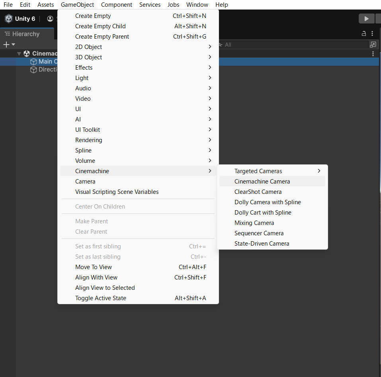
Task: Choose Camera from GameObject menu
Action: tap(138, 182)
